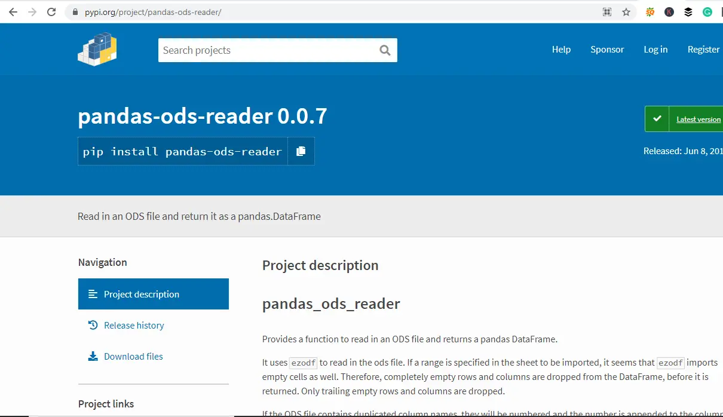The width and height of the screenshot is (723, 417).
Task: View site info via the padlock icon
Action: point(75,12)
